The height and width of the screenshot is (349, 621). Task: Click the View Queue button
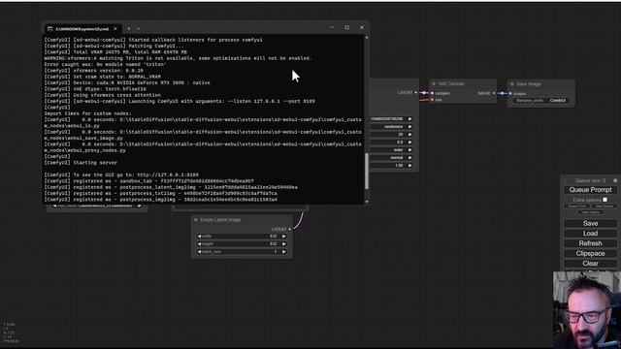604,206
